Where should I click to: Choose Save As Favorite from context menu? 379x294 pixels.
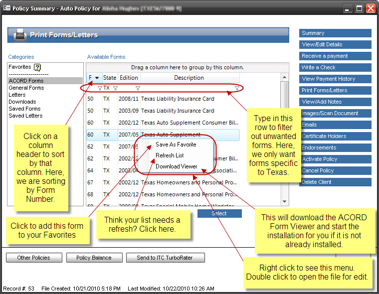(x=176, y=145)
